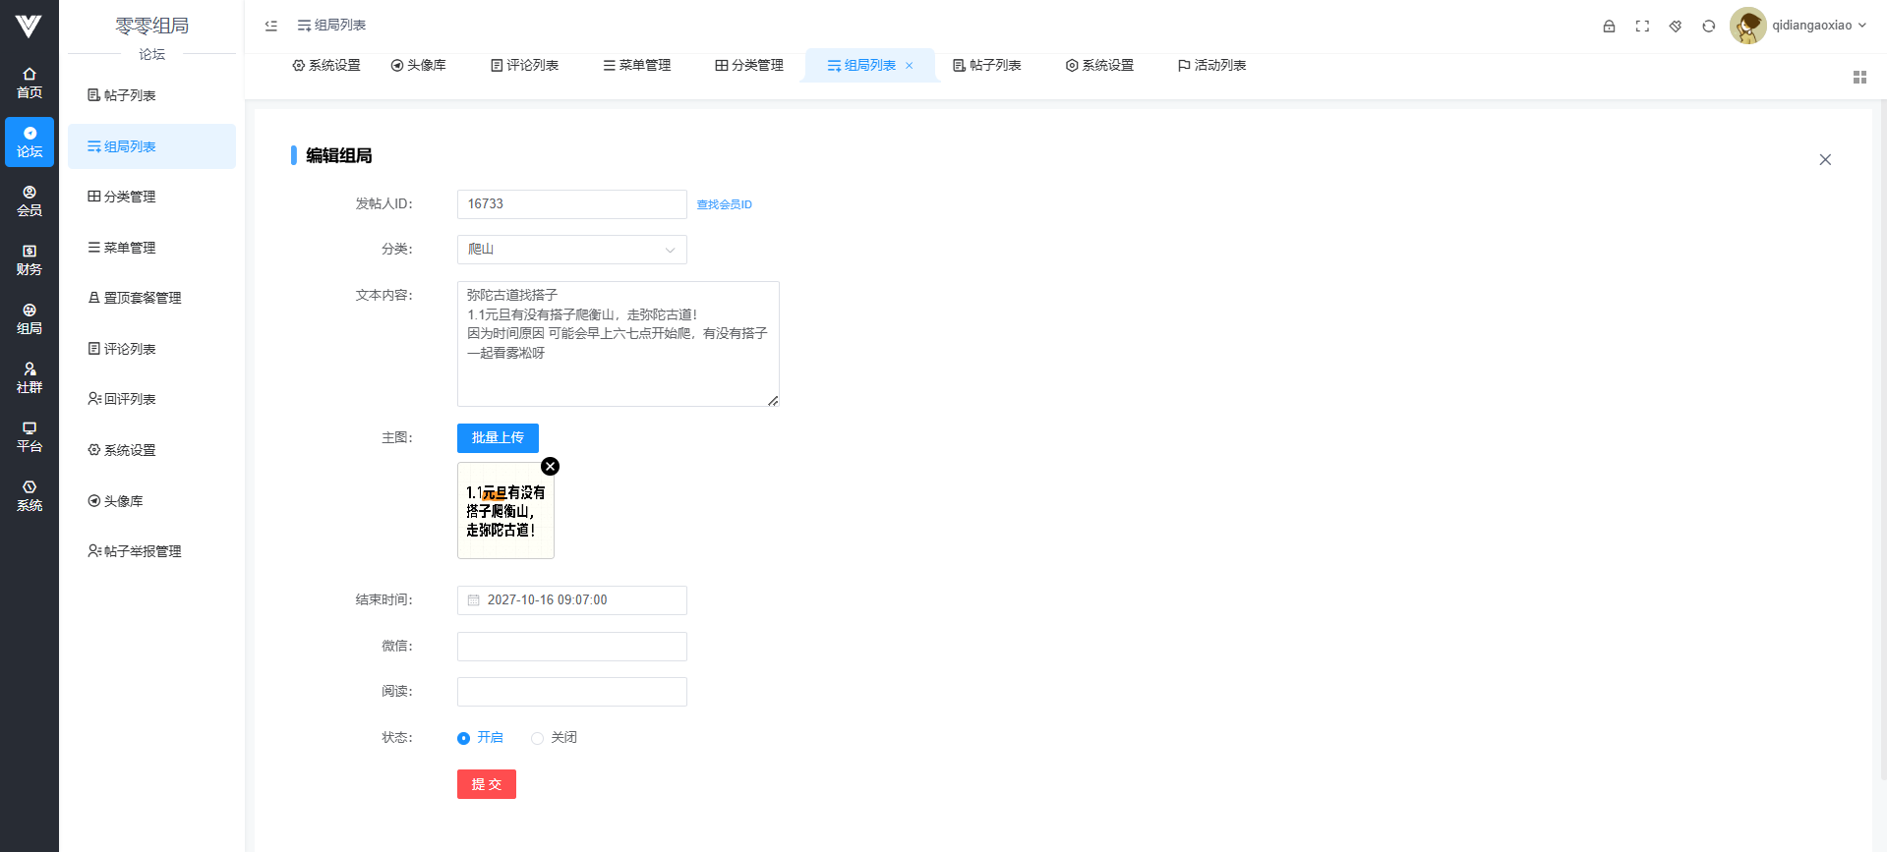
Task: Remove the uploaded main image
Action: click(x=551, y=467)
